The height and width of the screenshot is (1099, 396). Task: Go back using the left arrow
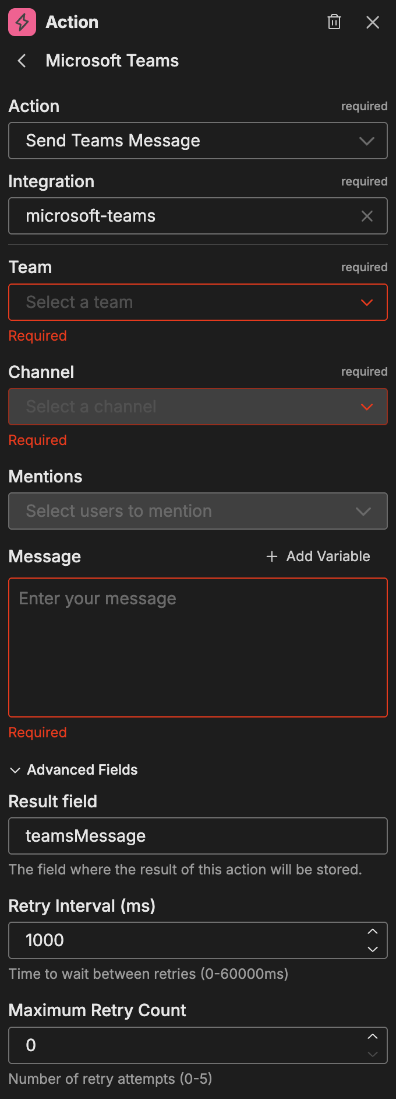pyautogui.click(x=21, y=61)
